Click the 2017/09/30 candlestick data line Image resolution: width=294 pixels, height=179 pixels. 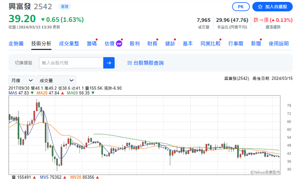(65, 88)
